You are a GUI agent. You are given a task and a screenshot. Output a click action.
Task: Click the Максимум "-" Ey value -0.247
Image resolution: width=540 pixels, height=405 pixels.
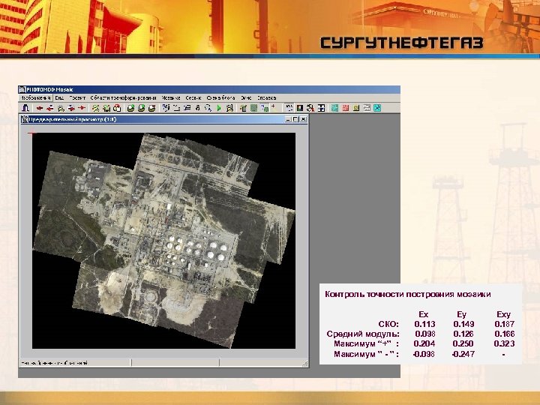click(463, 354)
